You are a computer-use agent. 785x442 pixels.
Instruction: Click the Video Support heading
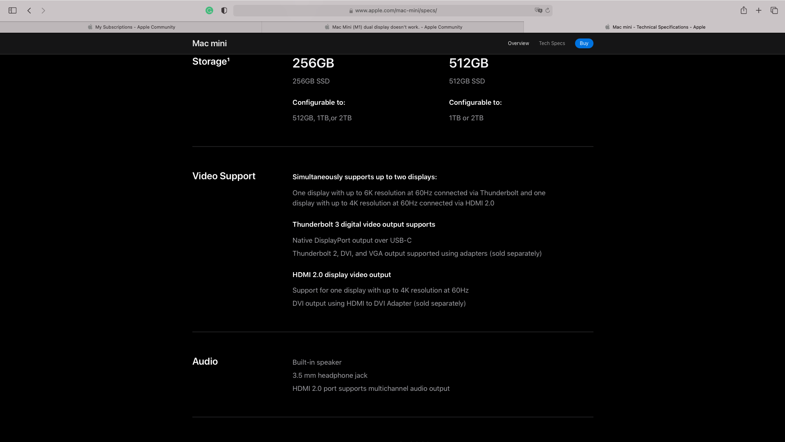[x=224, y=176]
